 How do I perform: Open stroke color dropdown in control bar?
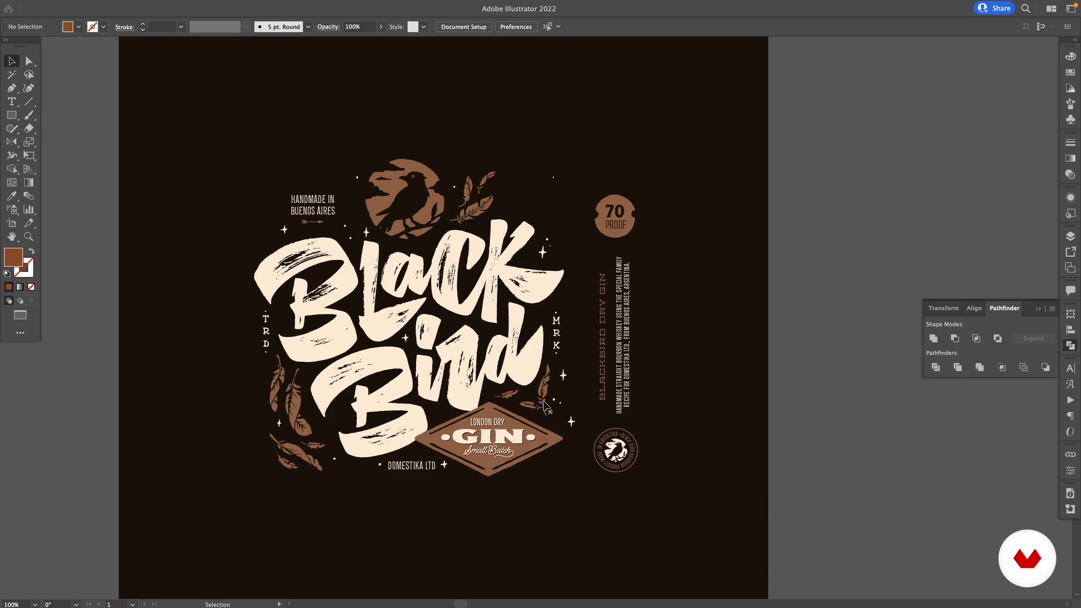(x=103, y=26)
